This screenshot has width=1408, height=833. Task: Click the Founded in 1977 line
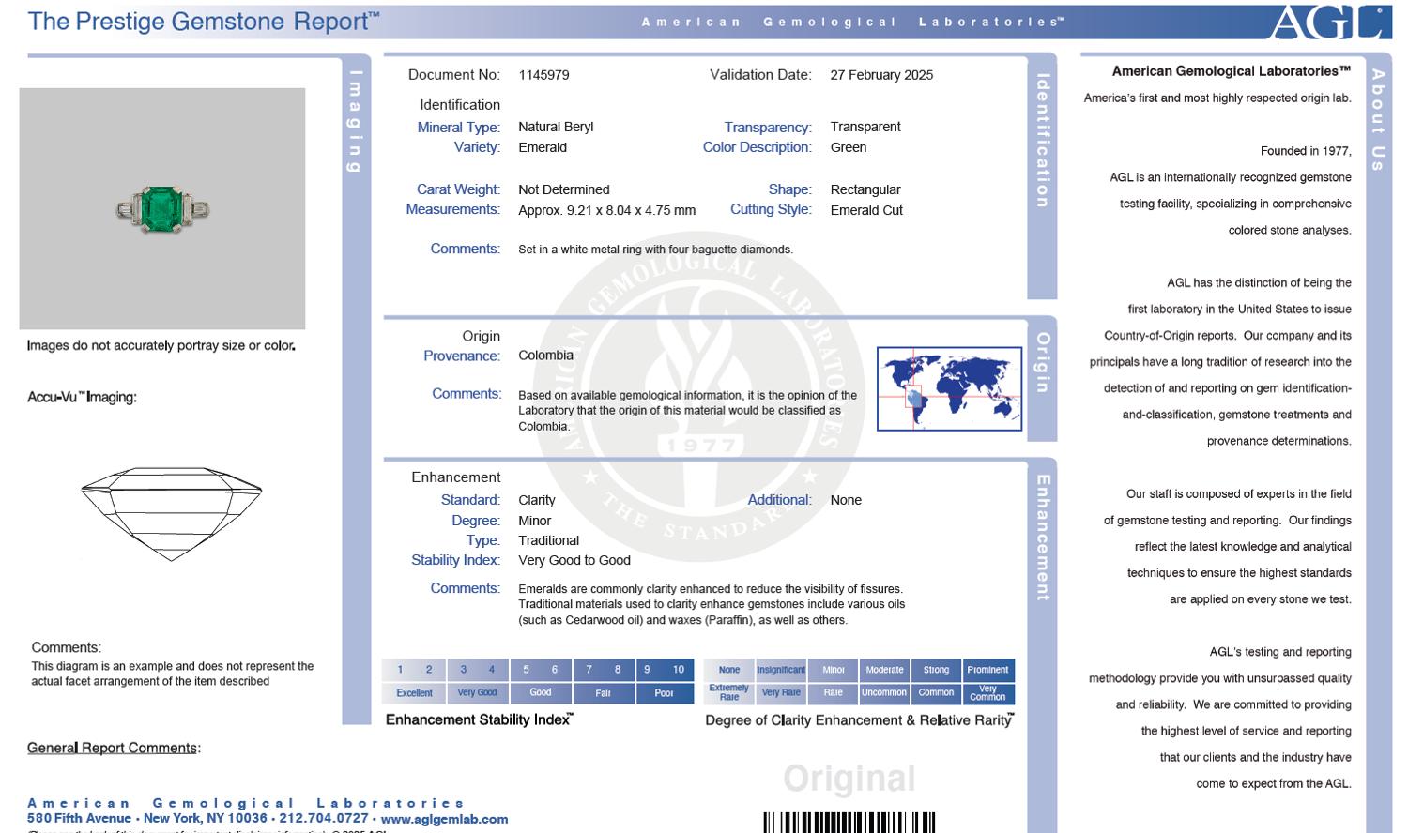[x=1306, y=151]
